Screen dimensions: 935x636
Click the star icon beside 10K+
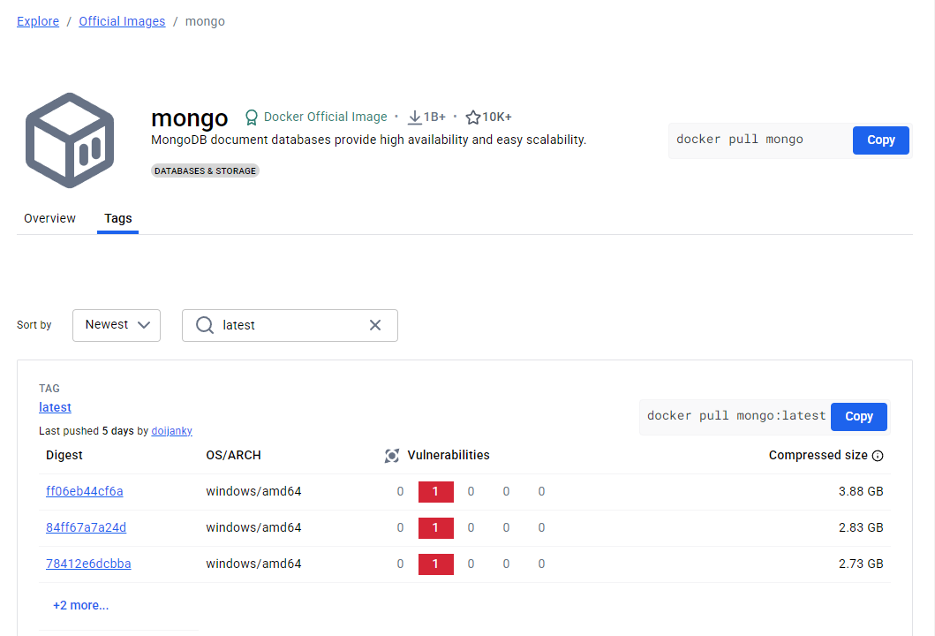click(473, 117)
